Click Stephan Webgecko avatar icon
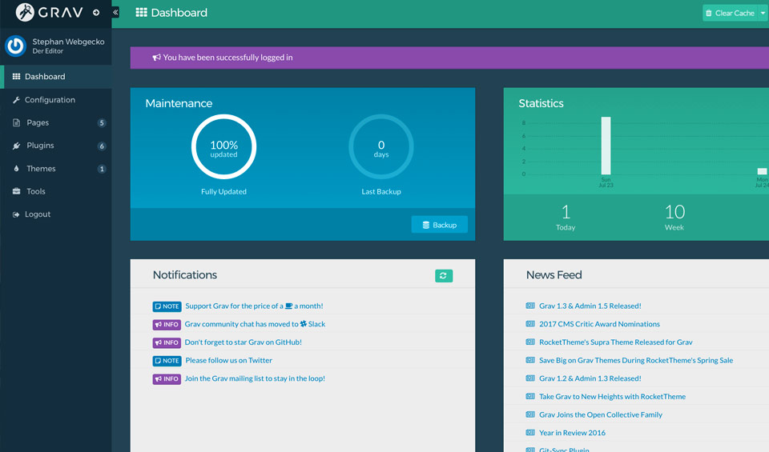This screenshot has width=769, height=452. coord(15,46)
